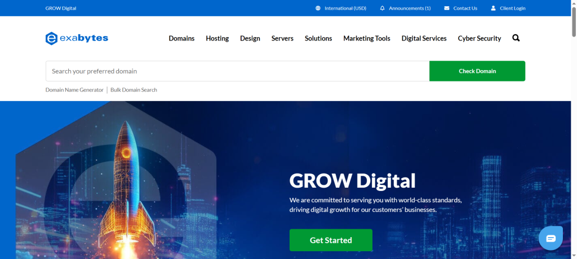This screenshot has height=259, width=577.
Task: Open the Design menu item
Action: point(250,38)
